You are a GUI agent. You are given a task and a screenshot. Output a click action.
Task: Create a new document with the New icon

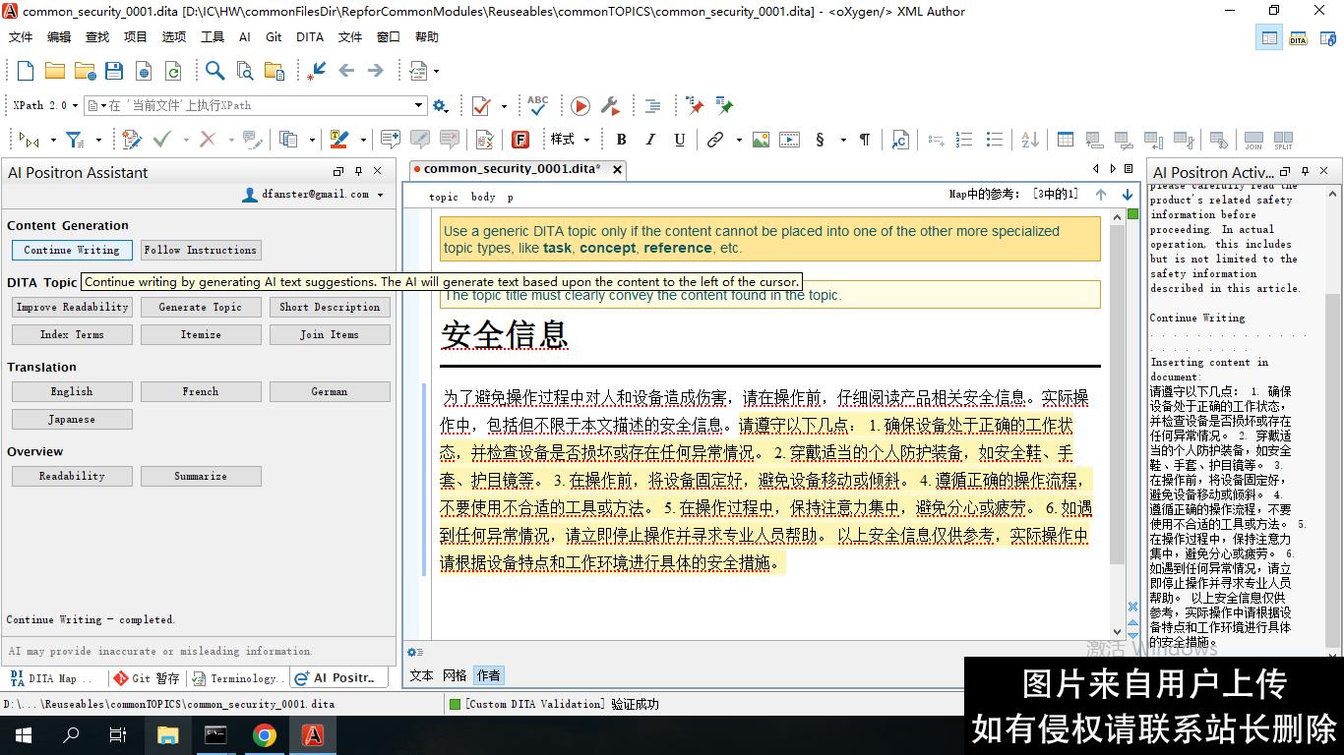pyautogui.click(x=26, y=71)
